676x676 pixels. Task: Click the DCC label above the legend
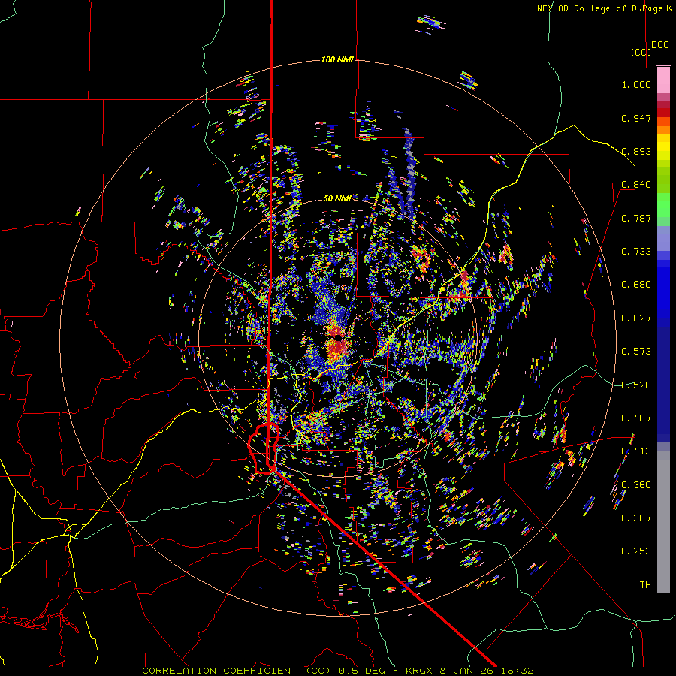coord(659,45)
